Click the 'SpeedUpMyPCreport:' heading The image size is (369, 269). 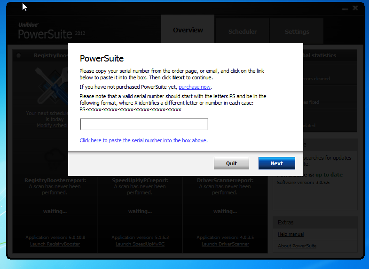pyautogui.click(x=140, y=180)
